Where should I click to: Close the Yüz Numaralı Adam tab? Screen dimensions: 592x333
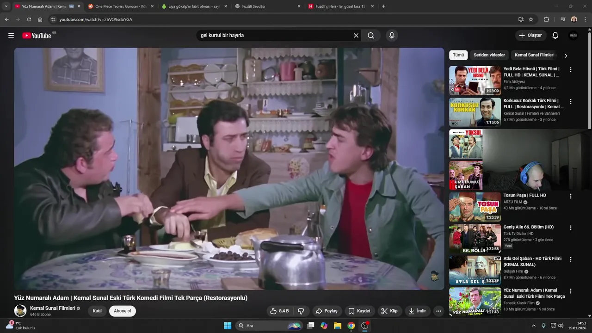pyautogui.click(x=79, y=6)
